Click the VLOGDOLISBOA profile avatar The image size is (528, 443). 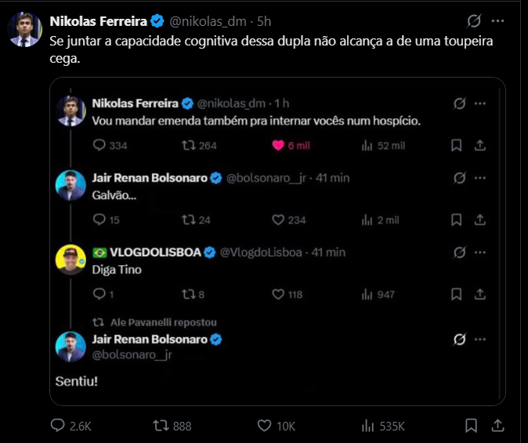(71, 260)
